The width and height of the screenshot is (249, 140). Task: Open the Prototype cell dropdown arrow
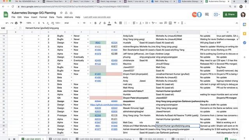pyautogui.click(x=71, y=115)
